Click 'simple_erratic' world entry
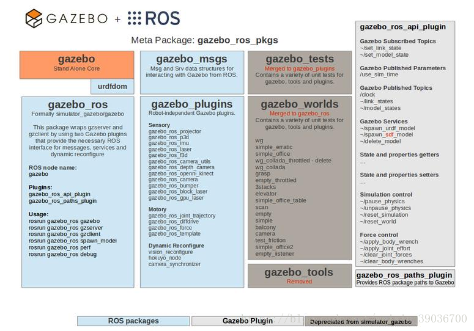Image resolution: width=474 pixels, height=331 pixels. pos(273,147)
